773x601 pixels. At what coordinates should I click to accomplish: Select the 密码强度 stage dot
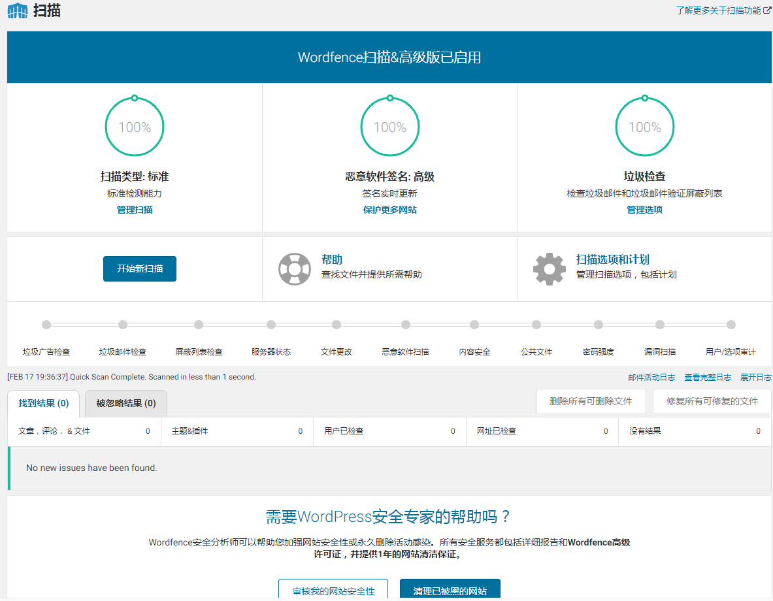(599, 325)
